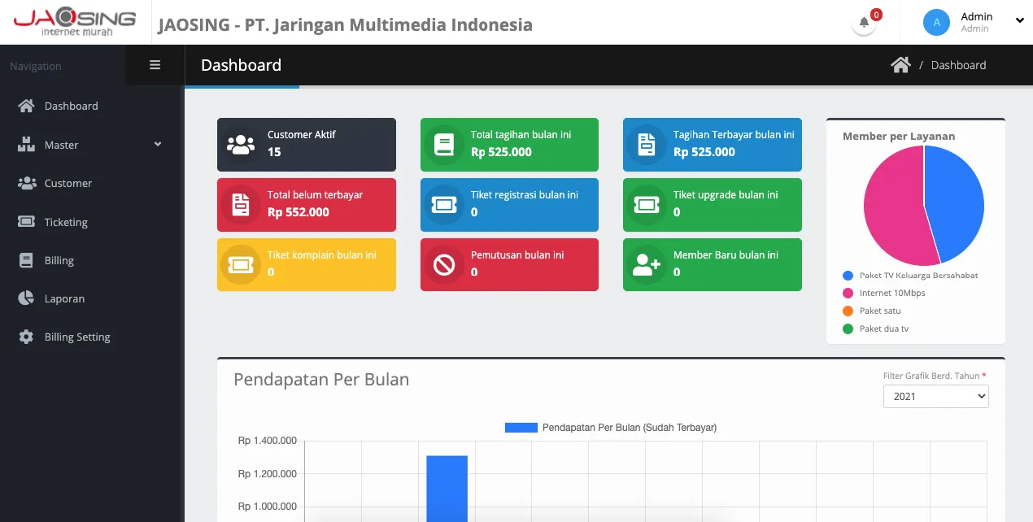Screen dimensions: 1033x522
Task: Click the blue revenue bar in the chart
Action: click(x=447, y=489)
